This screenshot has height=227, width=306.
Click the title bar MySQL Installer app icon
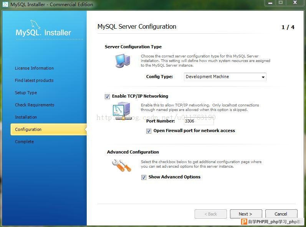point(5,4)
